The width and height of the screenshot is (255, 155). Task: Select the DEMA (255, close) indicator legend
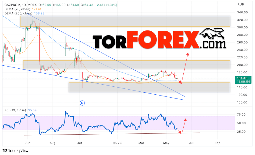pos(18,13)
